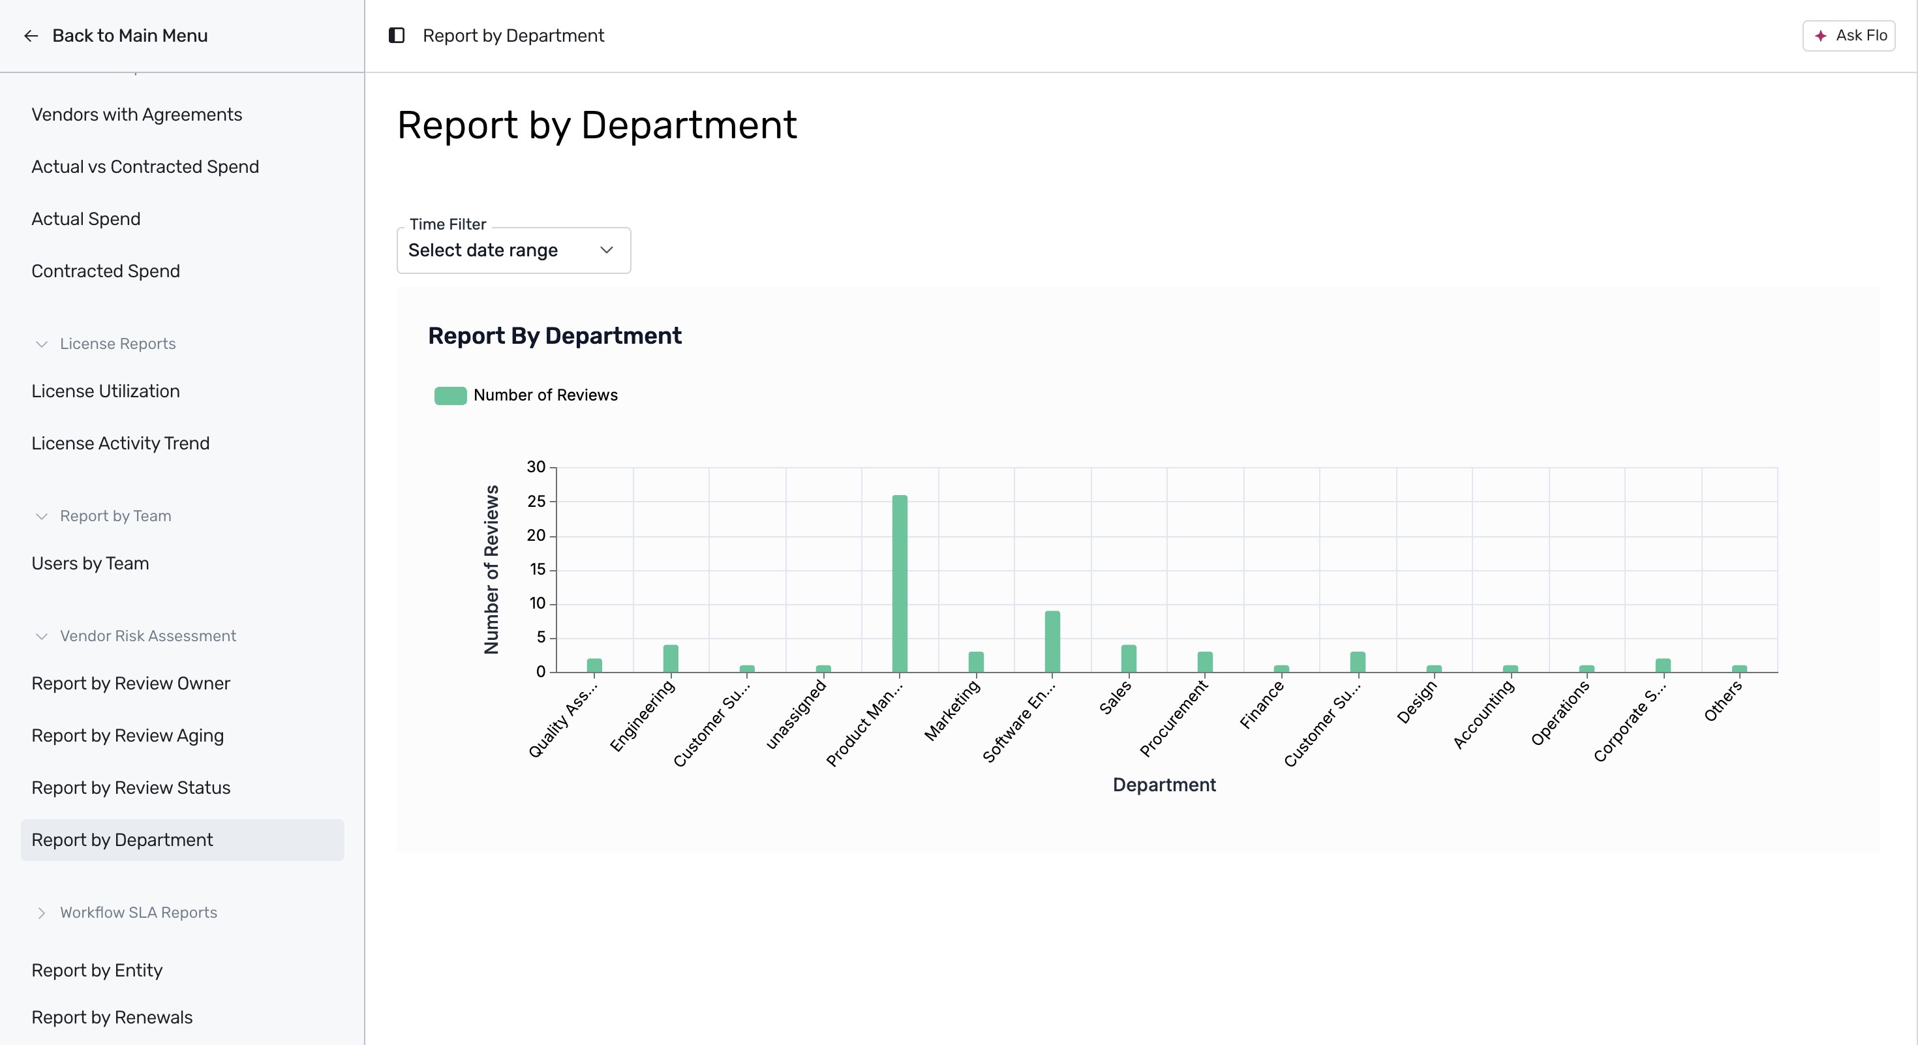Click the Marketing bar in chart
This screenshot has width=1918, height=1045.
point(976,661)
